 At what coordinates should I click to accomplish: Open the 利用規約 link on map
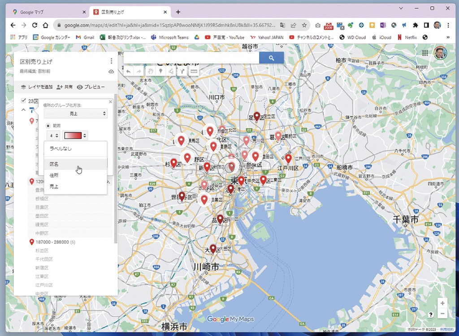tap(447, 329)
